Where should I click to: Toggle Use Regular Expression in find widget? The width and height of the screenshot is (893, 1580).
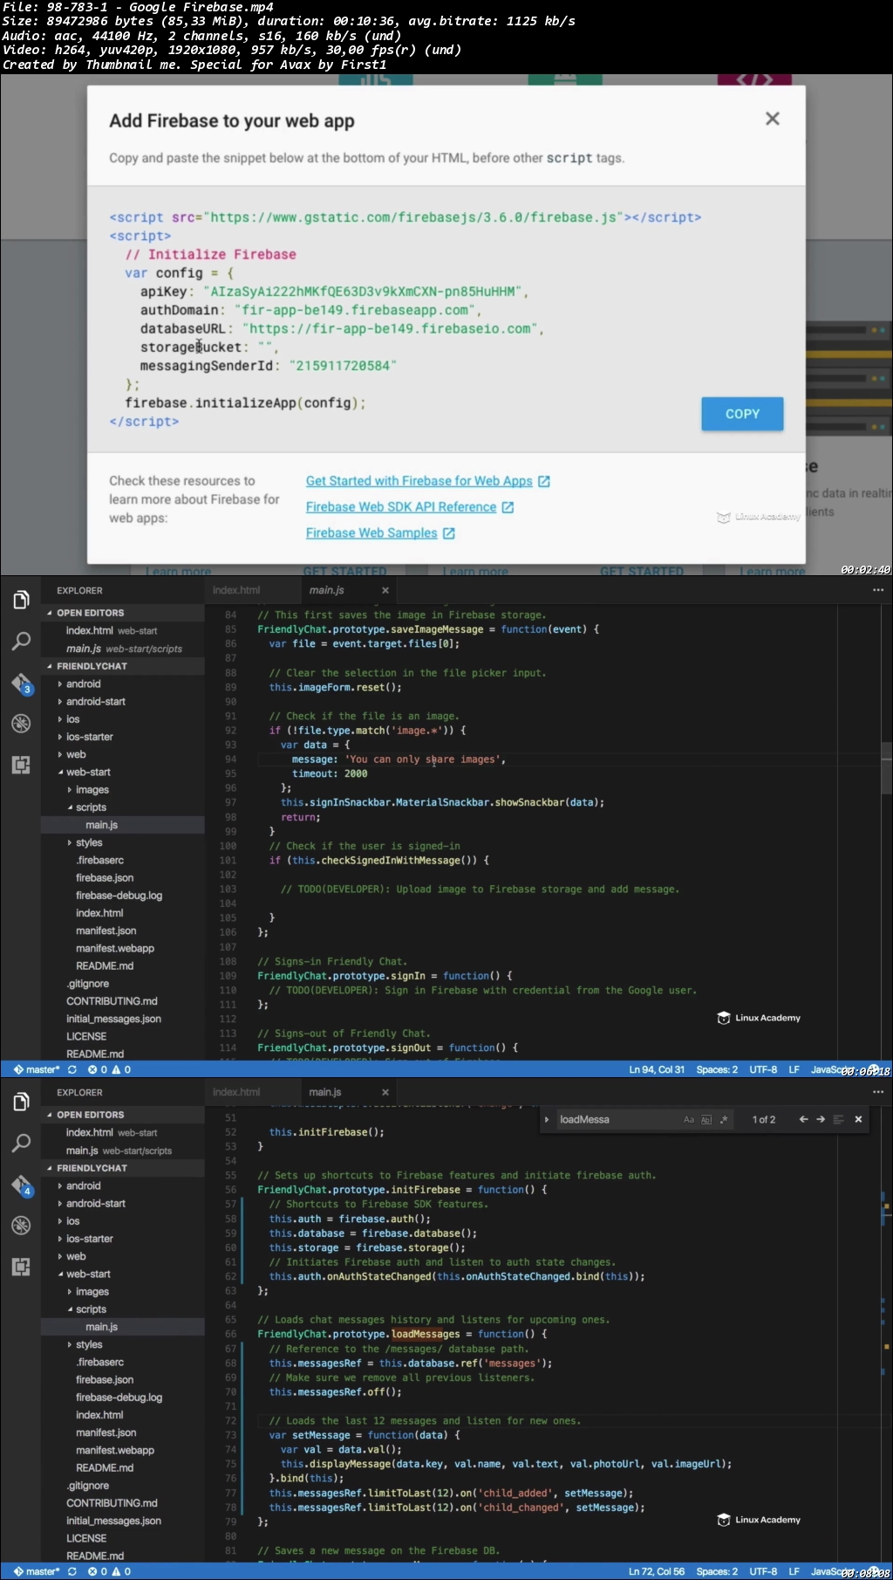point(724,1119)
